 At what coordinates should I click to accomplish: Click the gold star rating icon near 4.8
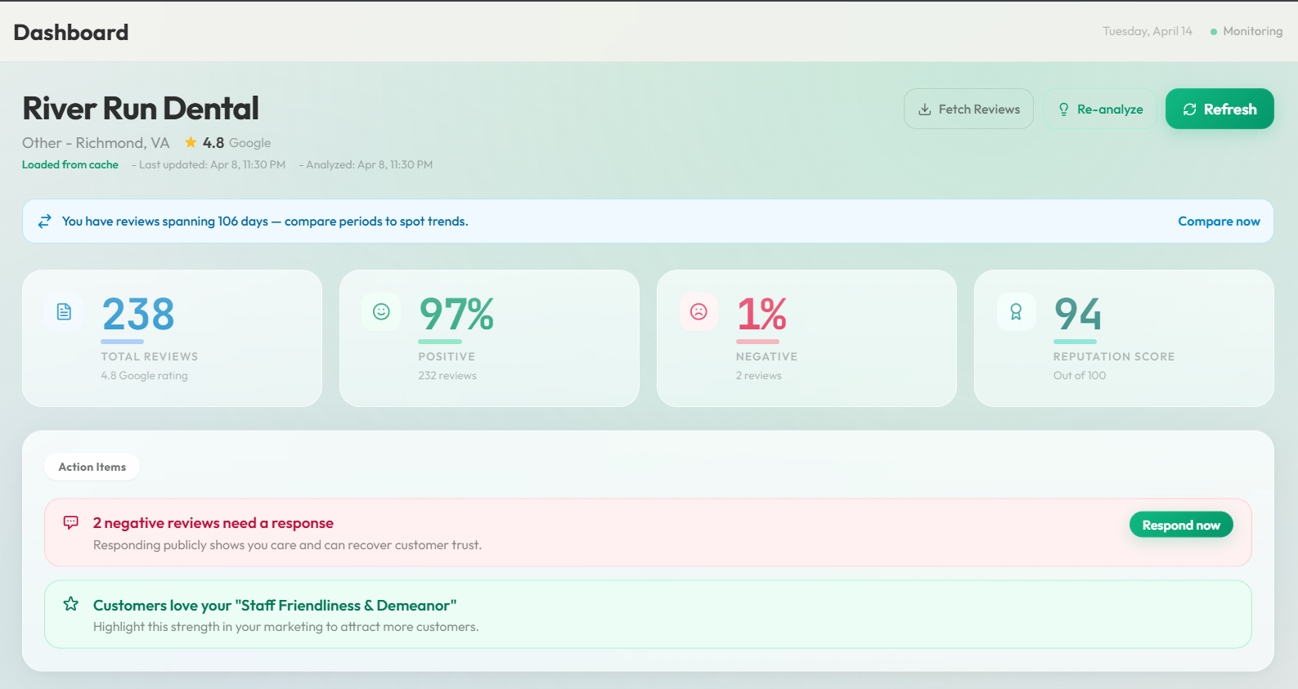coord(191,142)
